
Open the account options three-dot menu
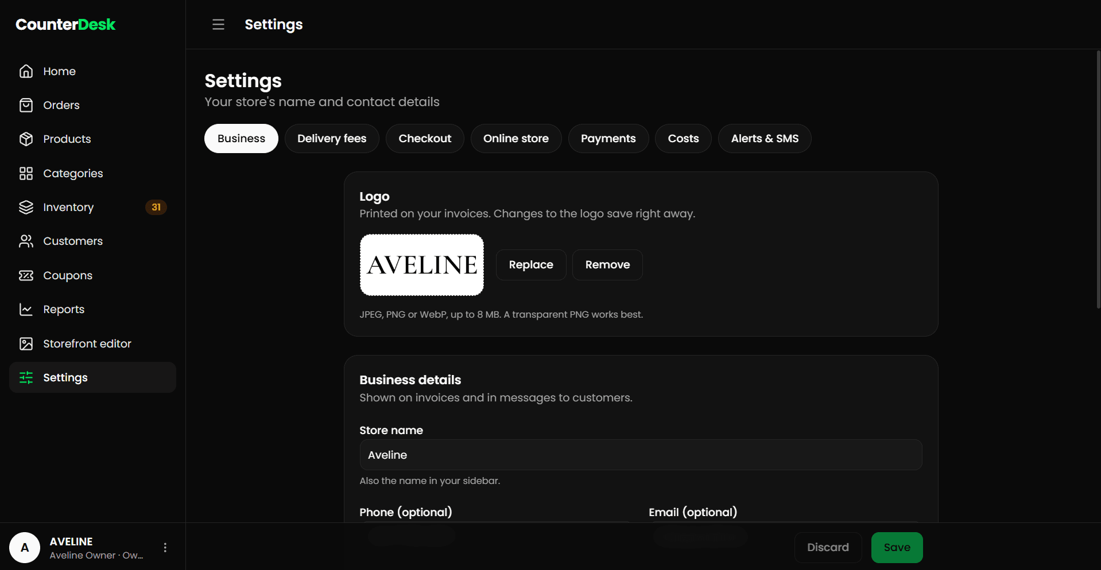tap(165, 548)
